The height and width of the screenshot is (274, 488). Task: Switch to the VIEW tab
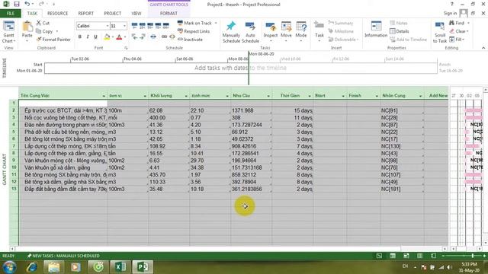pos(136,14)
